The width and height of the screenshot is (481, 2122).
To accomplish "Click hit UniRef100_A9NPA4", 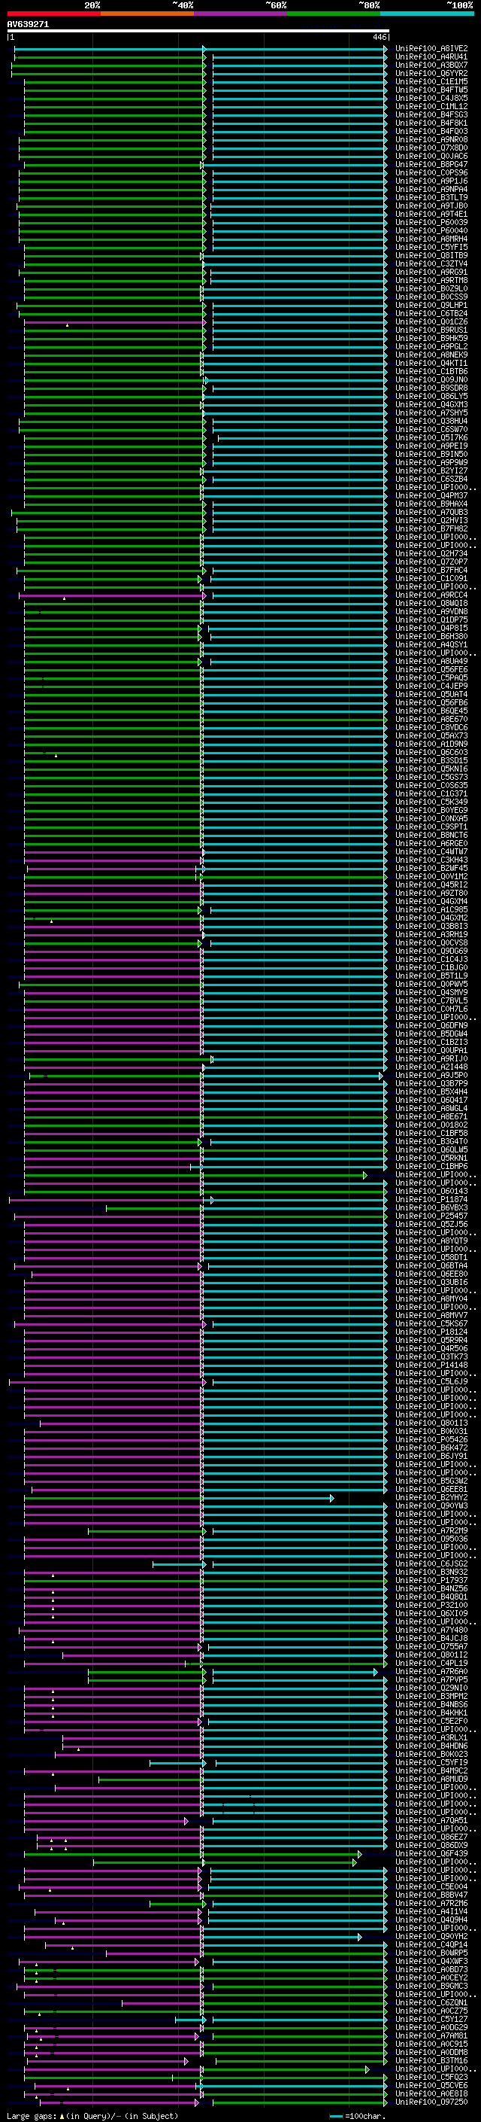I will [431, 190].
